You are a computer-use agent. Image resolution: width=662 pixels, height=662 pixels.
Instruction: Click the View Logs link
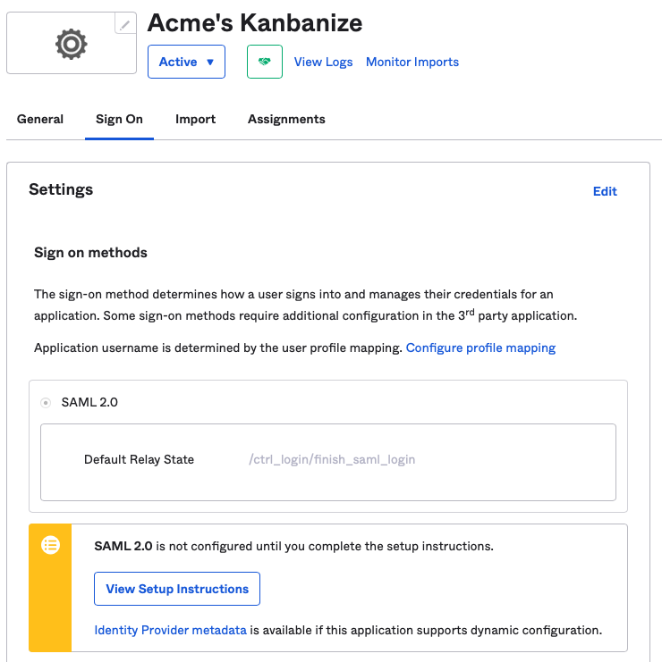click(323, 62)
